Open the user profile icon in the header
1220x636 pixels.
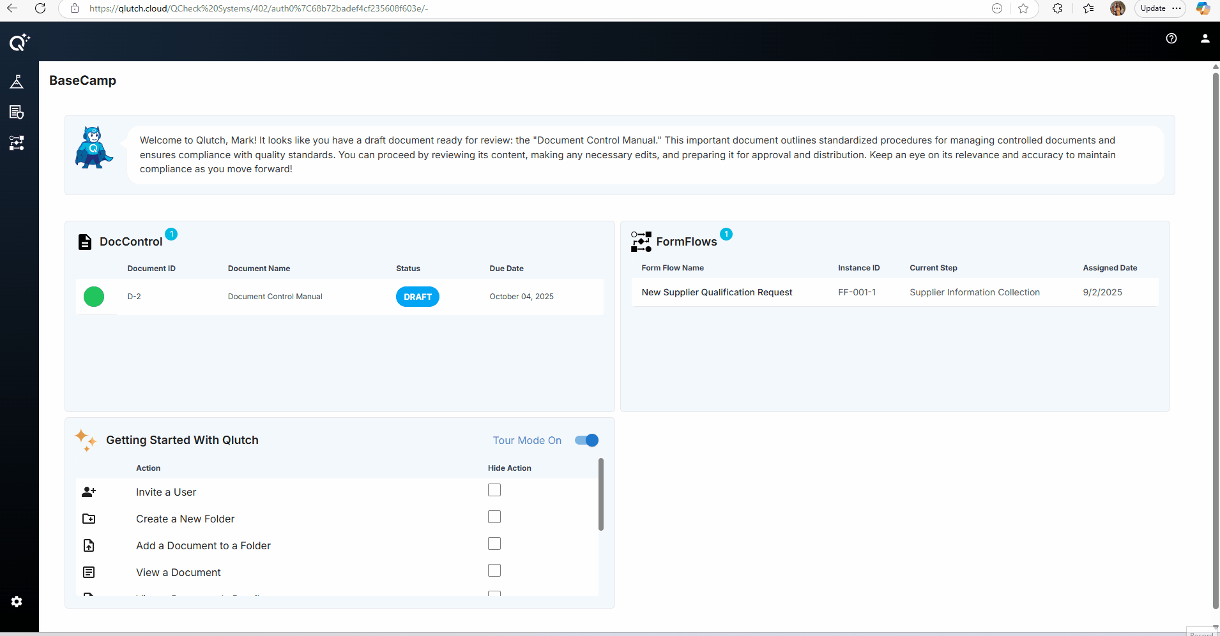point(1205,38)
